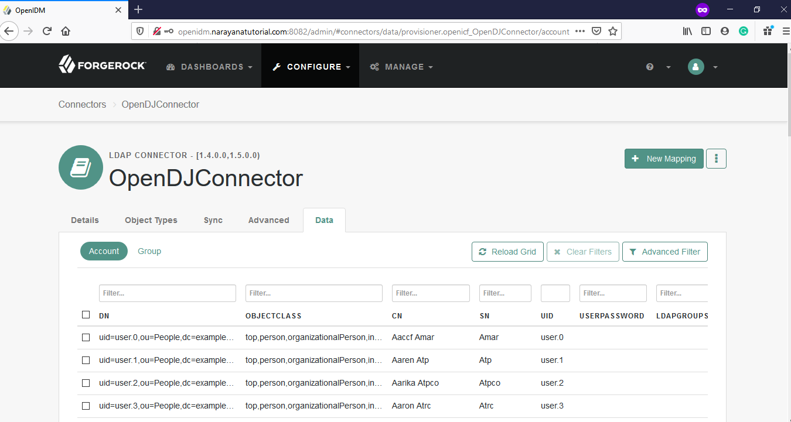Reload the current browser page
The image size is (791, 422).
click(x=47, y=31)
